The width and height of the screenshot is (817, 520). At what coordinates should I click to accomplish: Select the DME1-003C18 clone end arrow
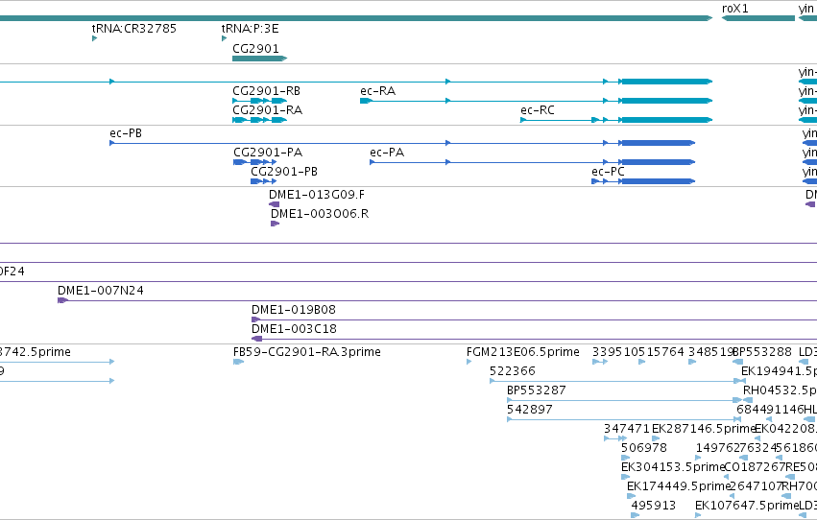click(257, 339)
